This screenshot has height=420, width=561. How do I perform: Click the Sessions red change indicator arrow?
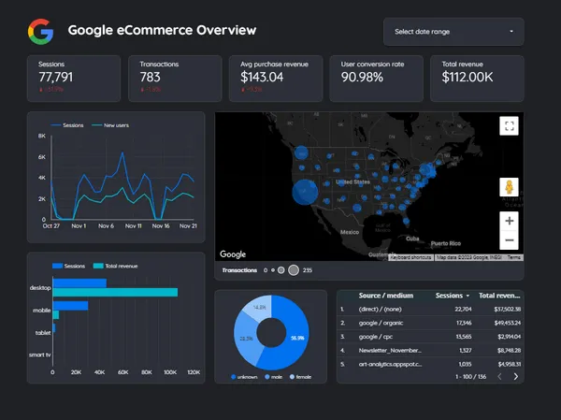click(x=41, y=90)
